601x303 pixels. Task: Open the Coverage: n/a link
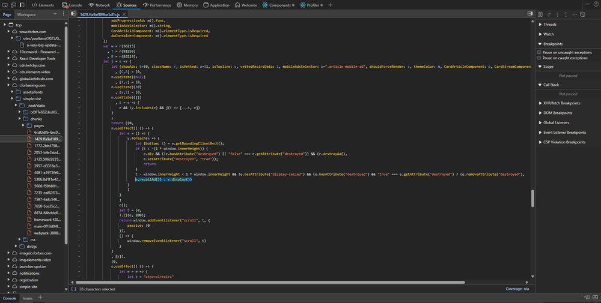517,289
